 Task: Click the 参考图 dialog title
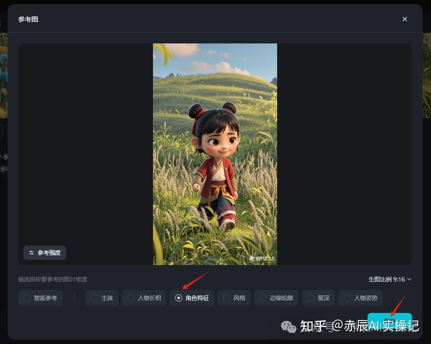pyautogui.click(x=28, y=19)
